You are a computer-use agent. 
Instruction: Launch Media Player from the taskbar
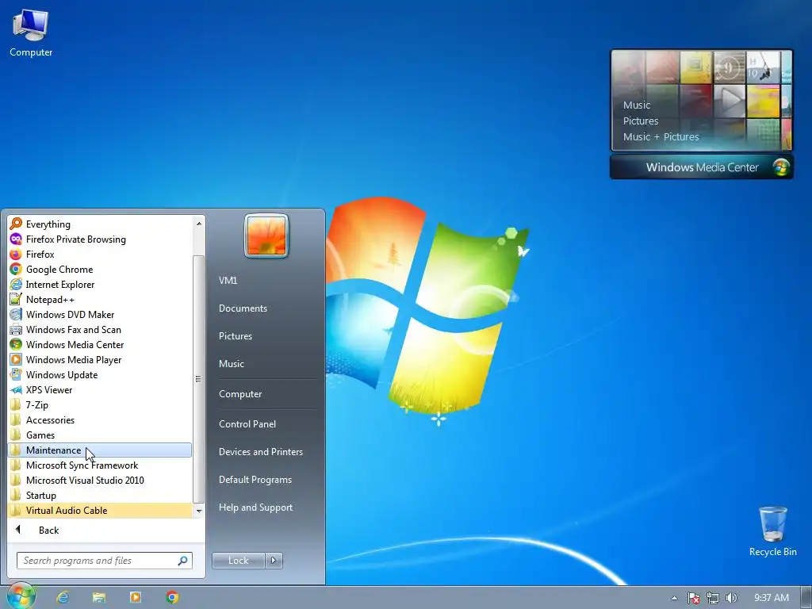click(135, 597)
